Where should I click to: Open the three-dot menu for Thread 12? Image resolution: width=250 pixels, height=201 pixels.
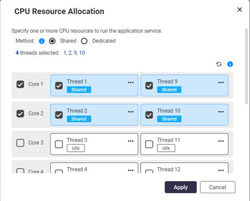click(221, 170)
